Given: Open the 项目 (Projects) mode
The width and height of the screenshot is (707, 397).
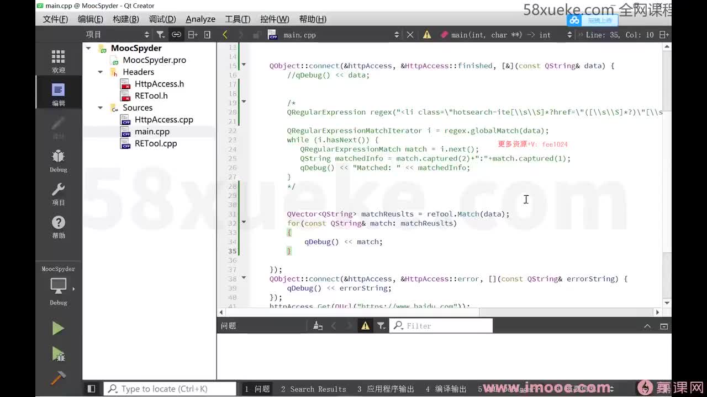Looking at the screenshot, I should (59, 194).
